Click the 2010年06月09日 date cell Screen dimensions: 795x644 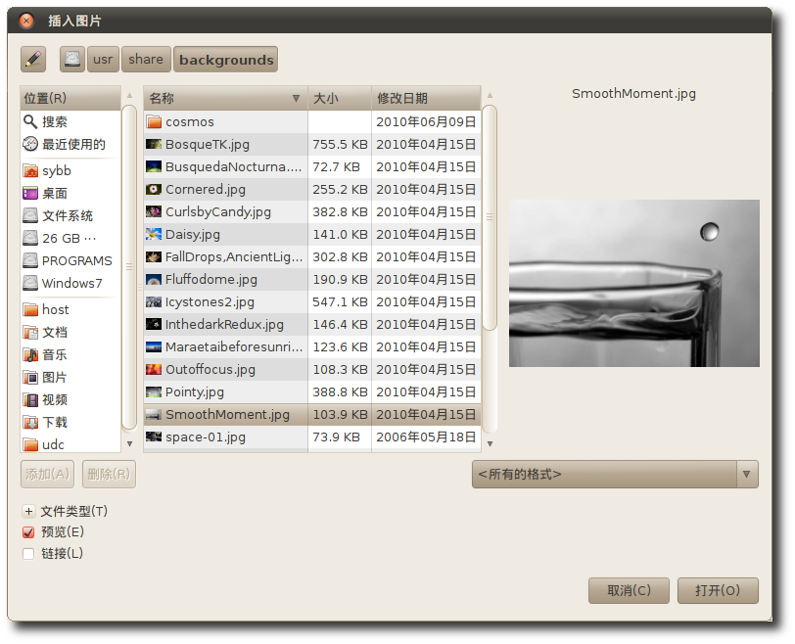426,121
